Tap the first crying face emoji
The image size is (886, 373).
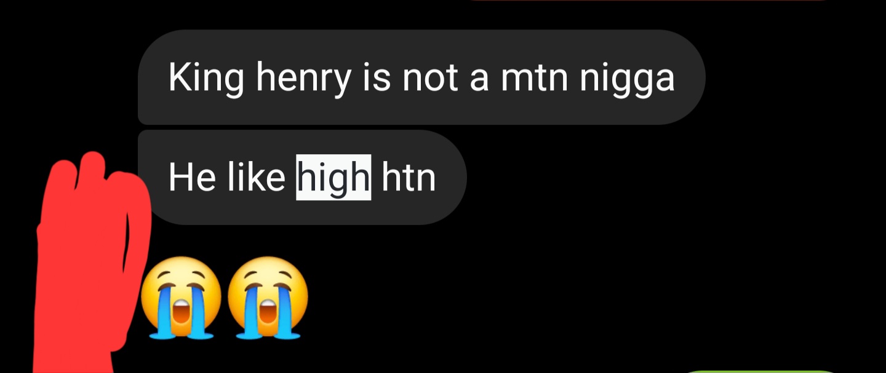pyautogui.click(x=181, y=297)
